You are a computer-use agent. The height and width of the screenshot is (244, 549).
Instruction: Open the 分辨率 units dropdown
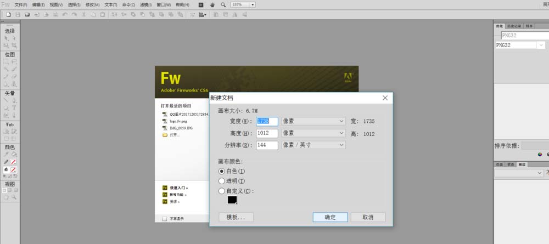[313, 145]
